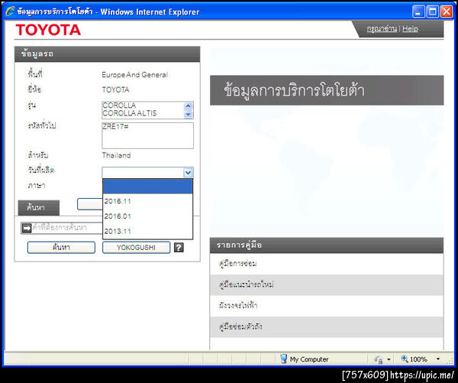Image resolution: width=458 pixels, height=383 pixels.
Task: Click the help question mark icon beside YOKOGUSHI
Action: [179, 248]
